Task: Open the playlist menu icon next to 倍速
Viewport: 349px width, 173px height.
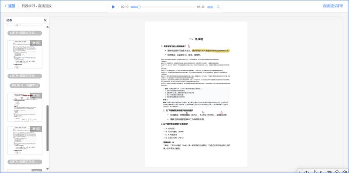Action: tap(218, 7)
